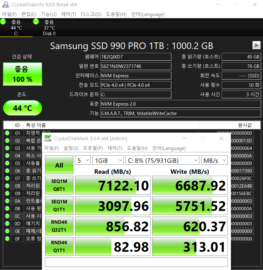Click the 특성 이름 column header
Viewport: 263px width, 270px height.
coord(111,125)
